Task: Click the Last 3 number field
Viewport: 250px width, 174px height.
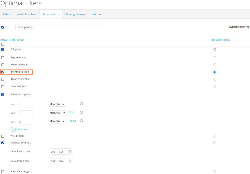Action: tap(26, 122)
